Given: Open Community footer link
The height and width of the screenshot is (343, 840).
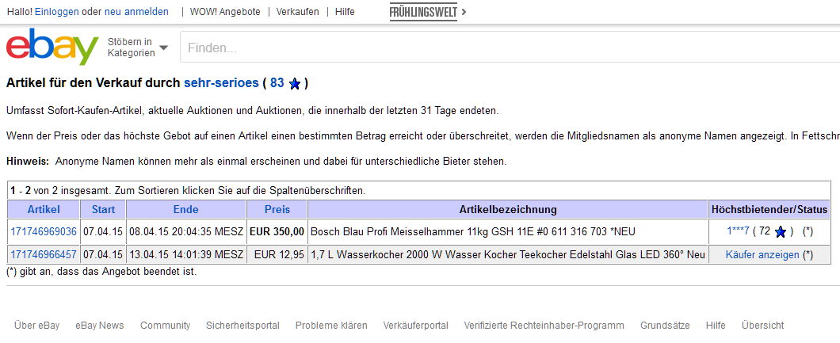Looking at the screenshot, I should [x=165, y=326].
